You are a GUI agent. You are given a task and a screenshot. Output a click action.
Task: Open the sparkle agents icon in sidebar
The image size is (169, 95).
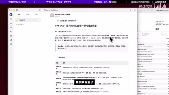click(11, 23)
